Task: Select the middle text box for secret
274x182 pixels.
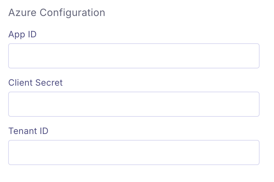Action: pyautogui.click(x=134, y=104)
